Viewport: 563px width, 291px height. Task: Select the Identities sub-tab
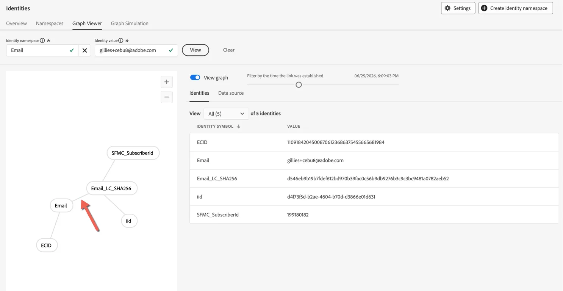(199, 93)
